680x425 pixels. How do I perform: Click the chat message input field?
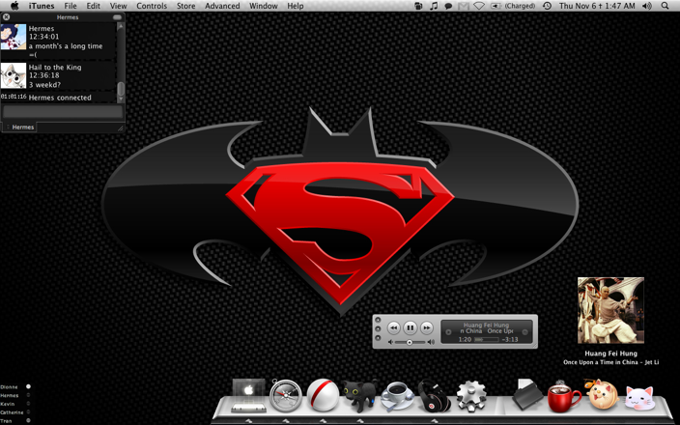[x=63, y=112]
